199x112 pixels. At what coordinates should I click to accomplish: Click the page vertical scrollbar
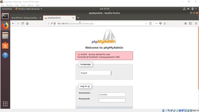click(198, 58)
